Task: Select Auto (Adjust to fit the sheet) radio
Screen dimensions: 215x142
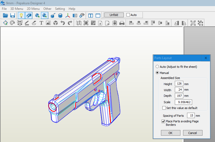Action: (x=157, y=67)
